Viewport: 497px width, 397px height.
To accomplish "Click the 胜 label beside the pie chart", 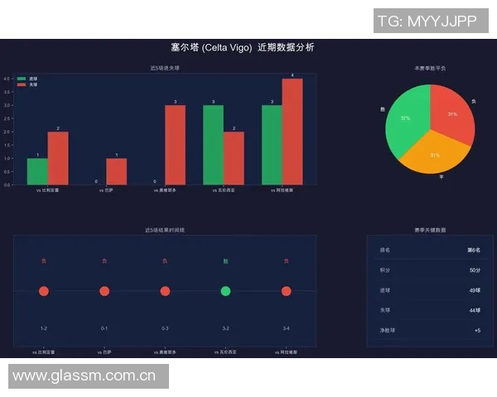I will coord(383,109).
